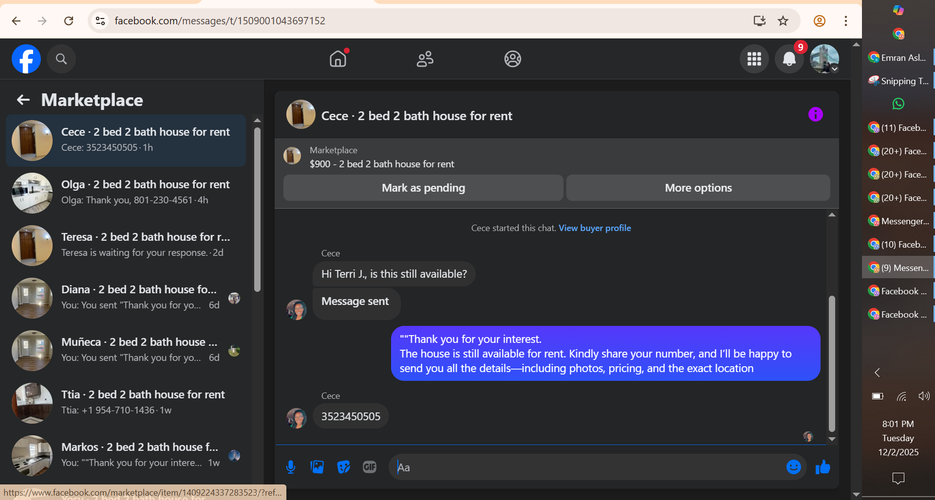Choose a sticker icon
The height and width of the screenshot is (500, 935).
click(x=343, y=467)
